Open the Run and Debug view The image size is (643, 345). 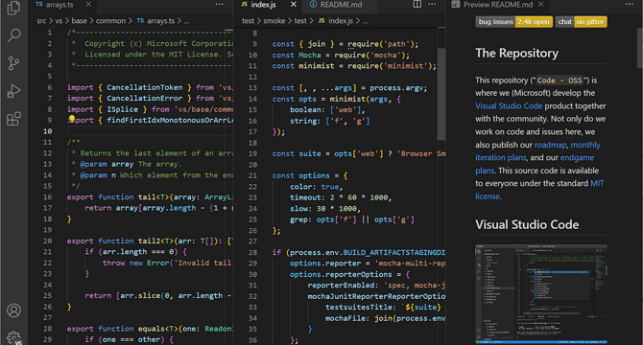pyautogui.click(x=13, y=91)
